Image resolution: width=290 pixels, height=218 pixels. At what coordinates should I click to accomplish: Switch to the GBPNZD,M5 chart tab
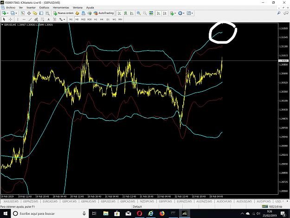coord(31,201)
